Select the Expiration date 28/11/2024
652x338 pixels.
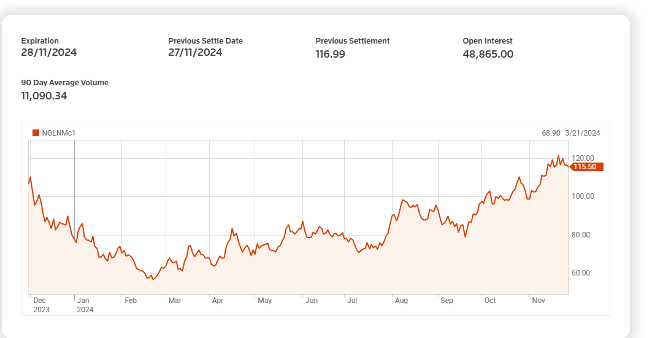pyautogui.click(x=49, y=52)
